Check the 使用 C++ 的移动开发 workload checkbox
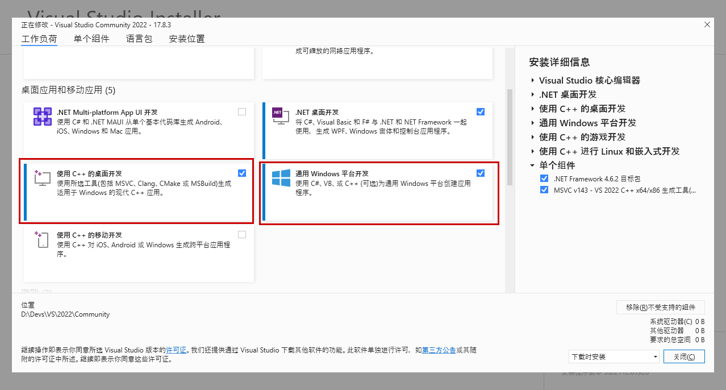Screen dimensions: 726x390 tap(242, 235)
